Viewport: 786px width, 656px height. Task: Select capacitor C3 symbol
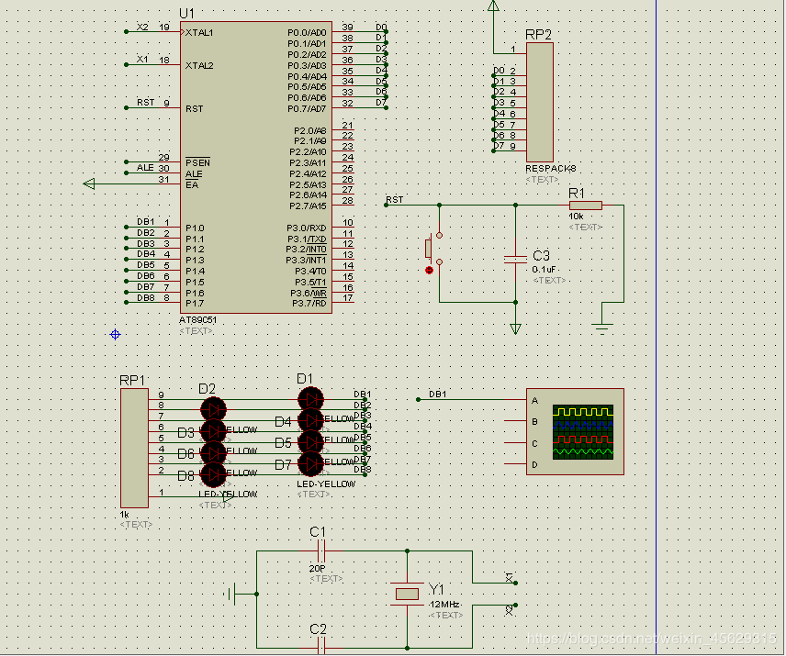pos(515,260)
